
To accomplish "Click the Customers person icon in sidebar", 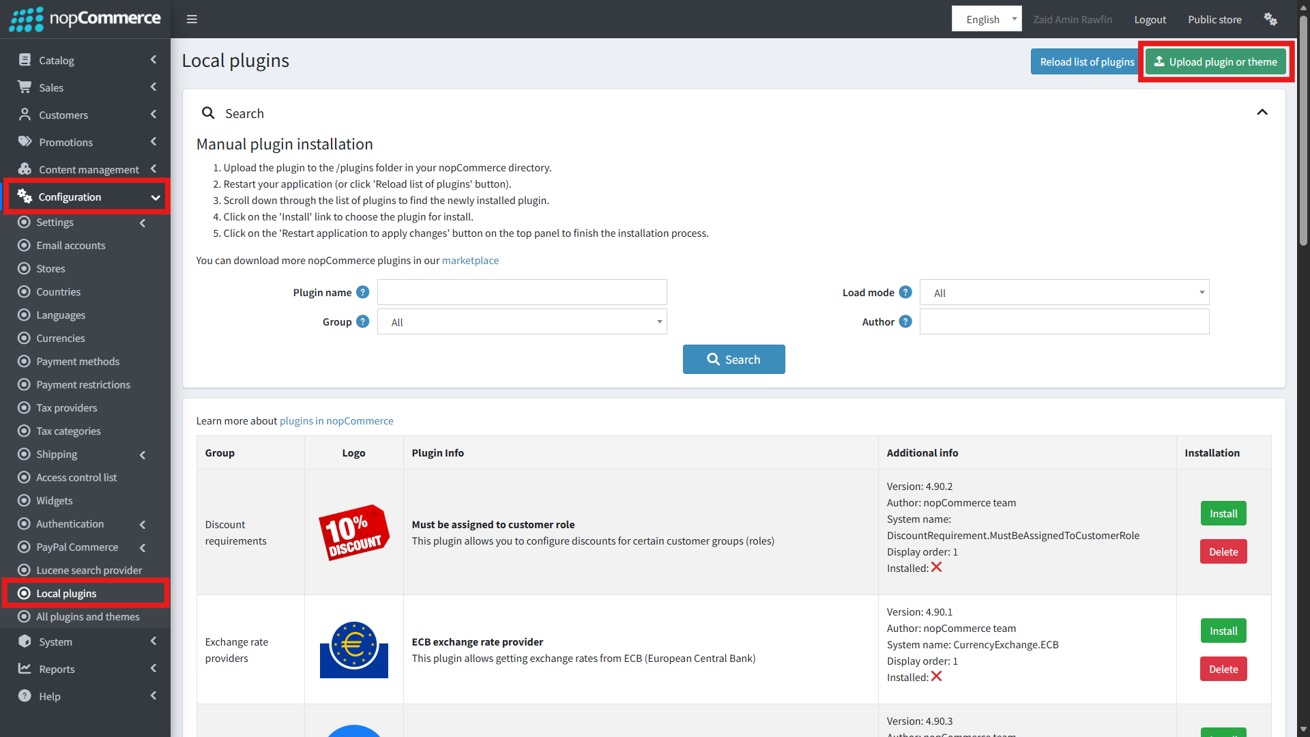I will click(x=25, y=114).
